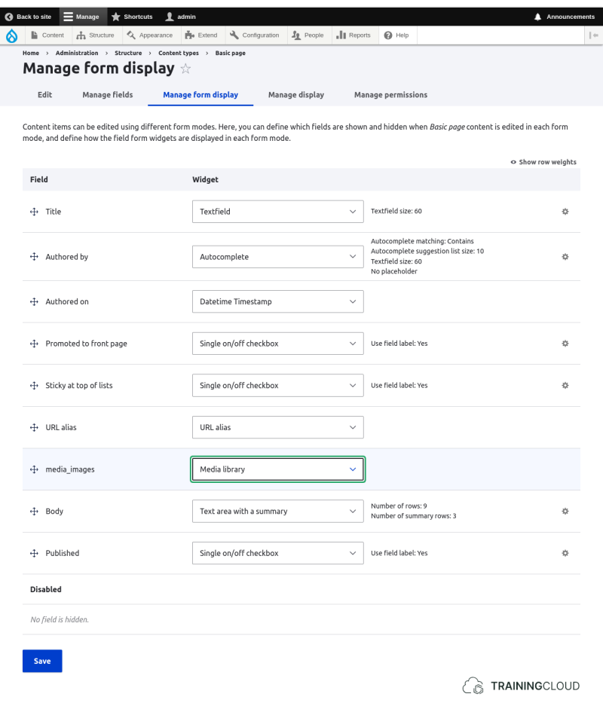Open the Structure admin menu
This screenshot has height=718, width=603.
point(95,35)
